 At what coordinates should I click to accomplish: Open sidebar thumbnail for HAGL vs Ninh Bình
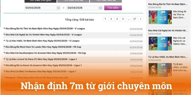tap(160, 70)
